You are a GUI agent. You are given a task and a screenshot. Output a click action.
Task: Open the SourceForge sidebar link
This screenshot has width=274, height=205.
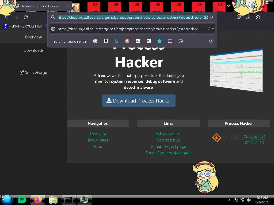33,73
